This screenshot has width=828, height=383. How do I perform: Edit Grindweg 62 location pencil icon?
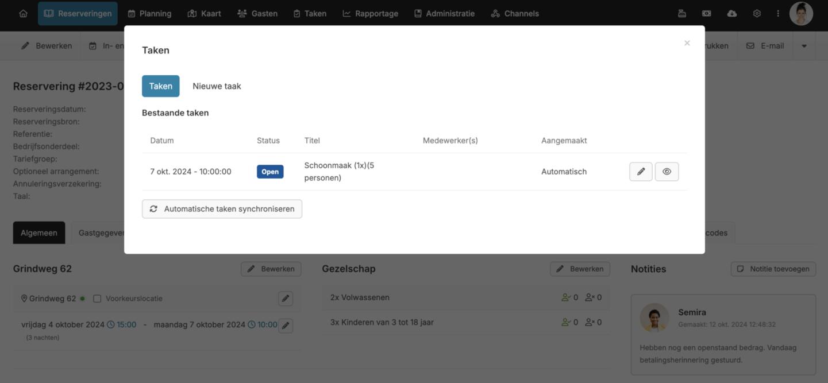coord(286,299)
